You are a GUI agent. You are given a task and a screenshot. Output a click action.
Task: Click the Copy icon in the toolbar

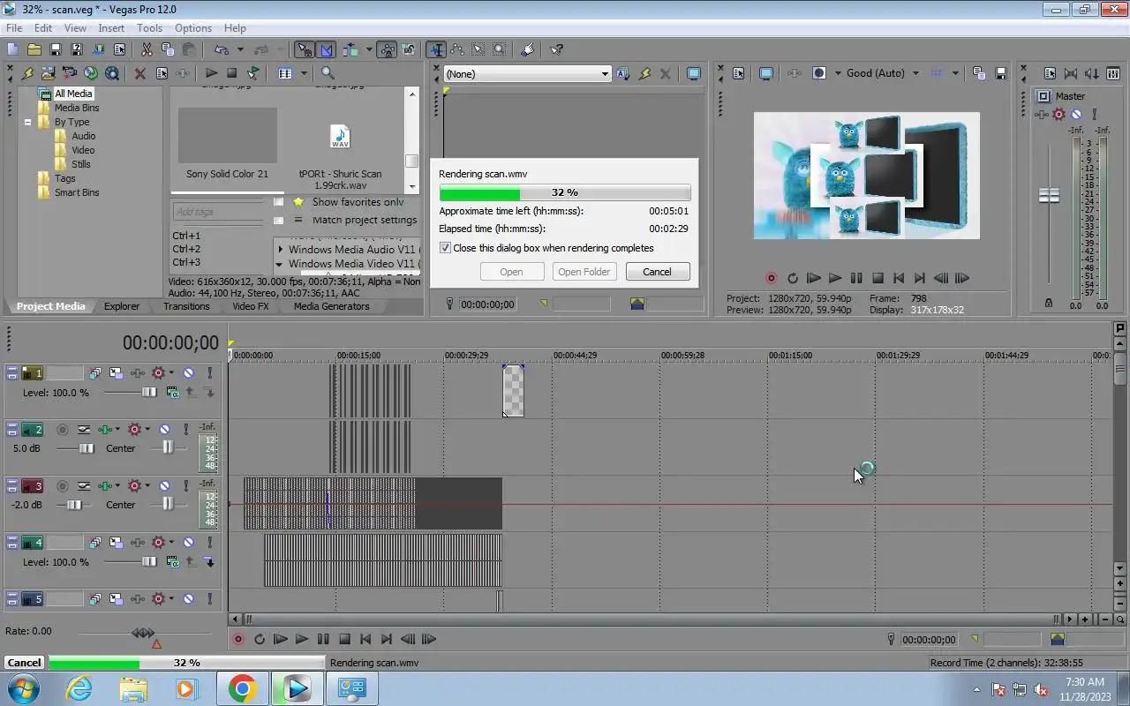coord(167,50)
